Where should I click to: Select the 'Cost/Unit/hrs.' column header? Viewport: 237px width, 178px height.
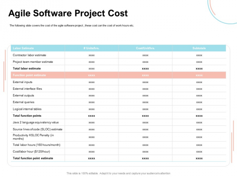pyautogui.click(x=145, y=48)
